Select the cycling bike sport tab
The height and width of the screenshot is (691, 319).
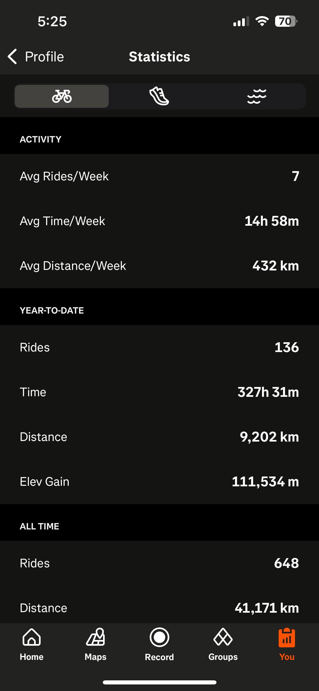click(62, 96)
